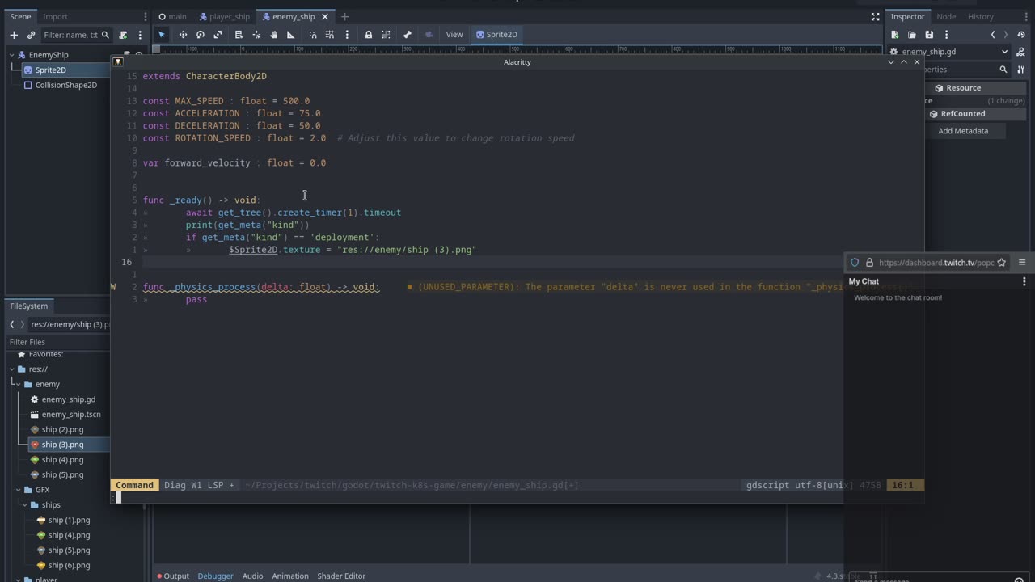The width and height of the screenshot is (1035, 582).
Task: Close the enemy_ship scene tab
Action: point(326,16)
